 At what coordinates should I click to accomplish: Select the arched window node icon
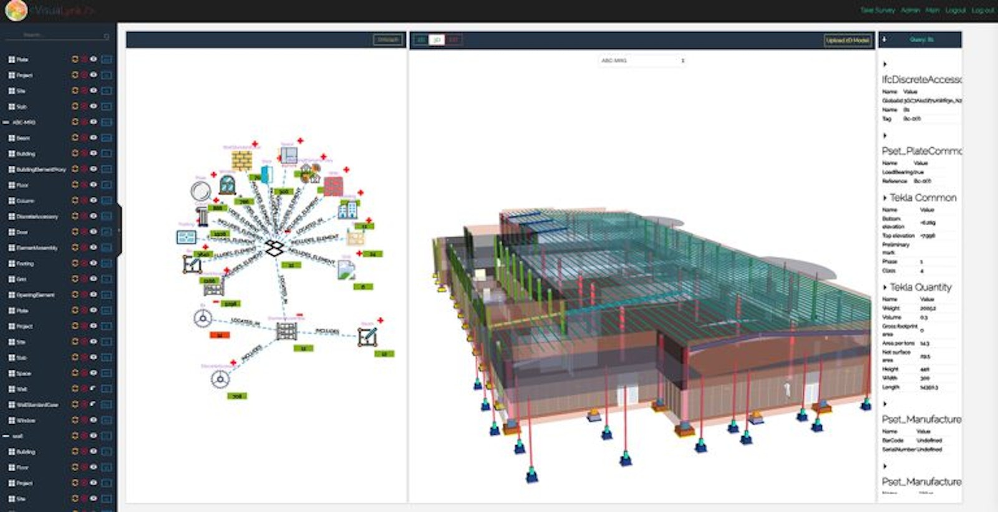click(228, 185)
